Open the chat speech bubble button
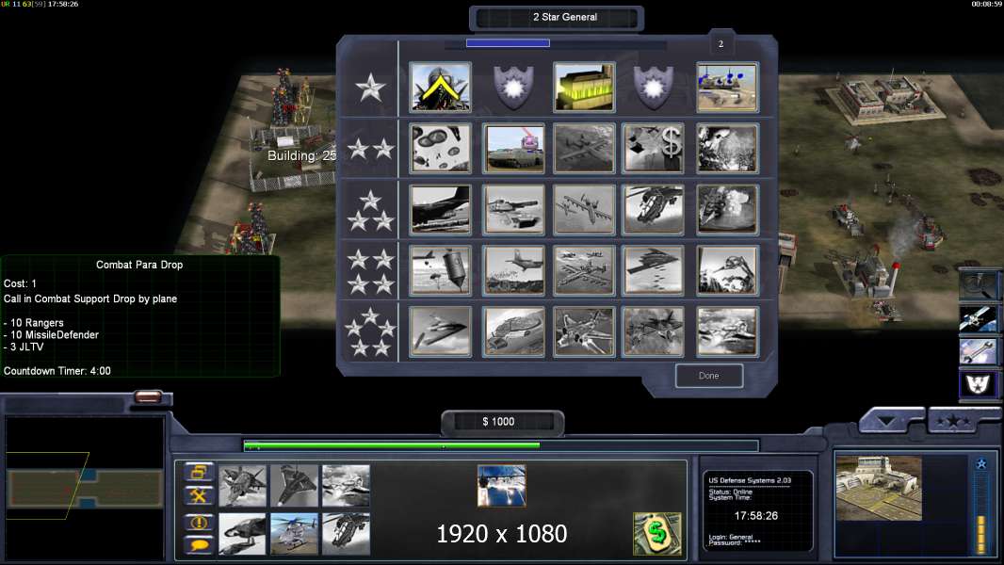 [x=199, y=545]
